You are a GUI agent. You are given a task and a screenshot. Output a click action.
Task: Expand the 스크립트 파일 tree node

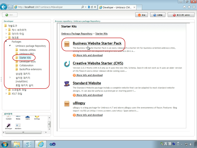click(6, 90)
